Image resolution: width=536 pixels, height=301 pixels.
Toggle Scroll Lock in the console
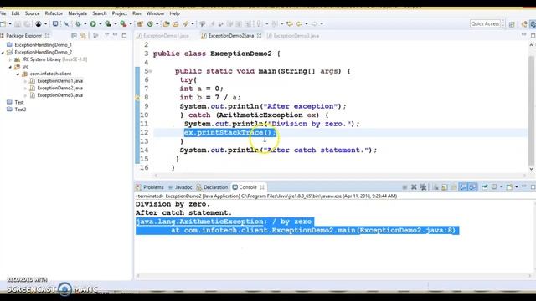click(445, 187)
